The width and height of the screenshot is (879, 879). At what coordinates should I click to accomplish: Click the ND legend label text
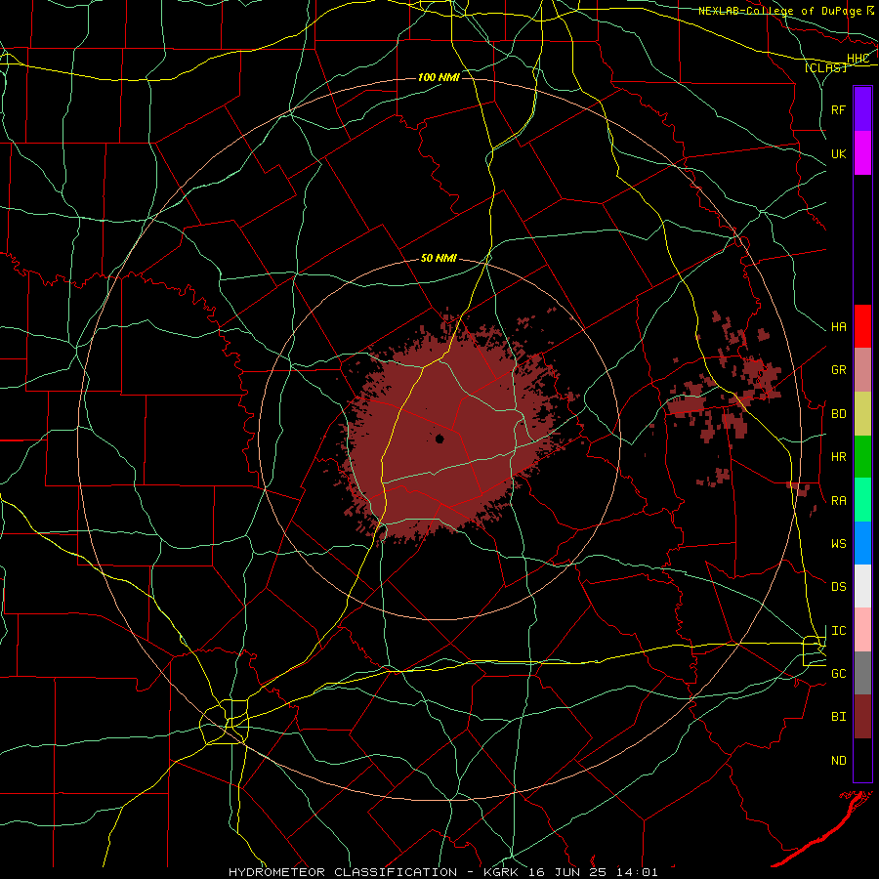tap(839, 761)
